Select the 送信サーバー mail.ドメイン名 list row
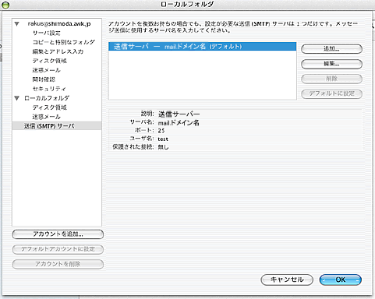The height and width of the screenshot is (299, 375). pyautogui.click(x=202, y=47)
